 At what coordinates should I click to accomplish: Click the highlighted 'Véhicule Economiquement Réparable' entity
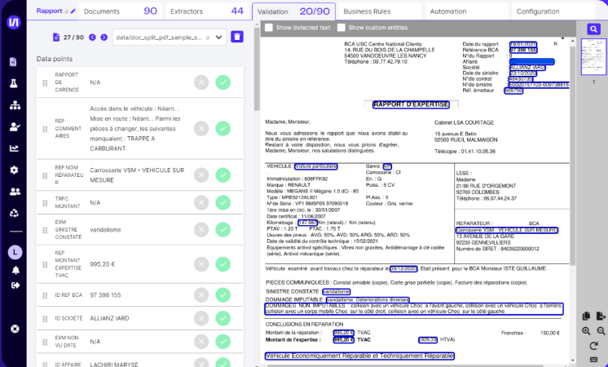[359, 356]
